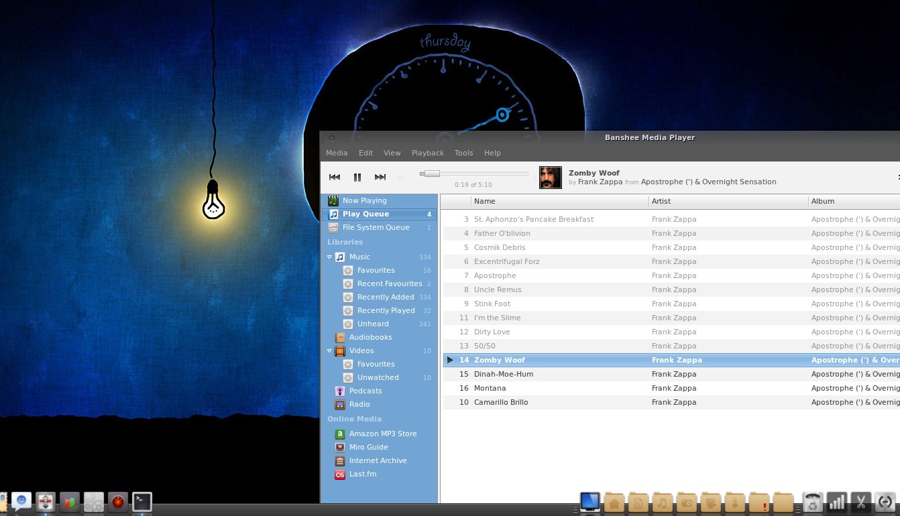Open the View menu

coord(392,153)
